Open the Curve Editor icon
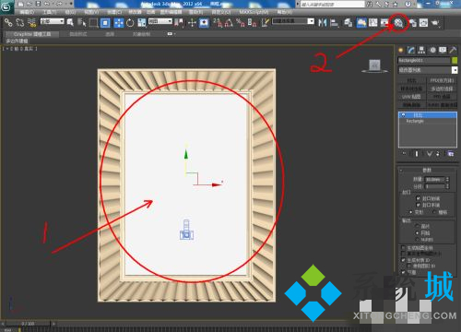This screenshot has width=461, height=332. 373,23
